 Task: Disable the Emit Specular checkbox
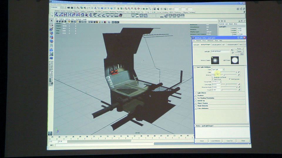pyautogui.click(x=230, y=79)
